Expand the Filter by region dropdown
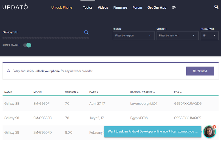 click(134, 35)
